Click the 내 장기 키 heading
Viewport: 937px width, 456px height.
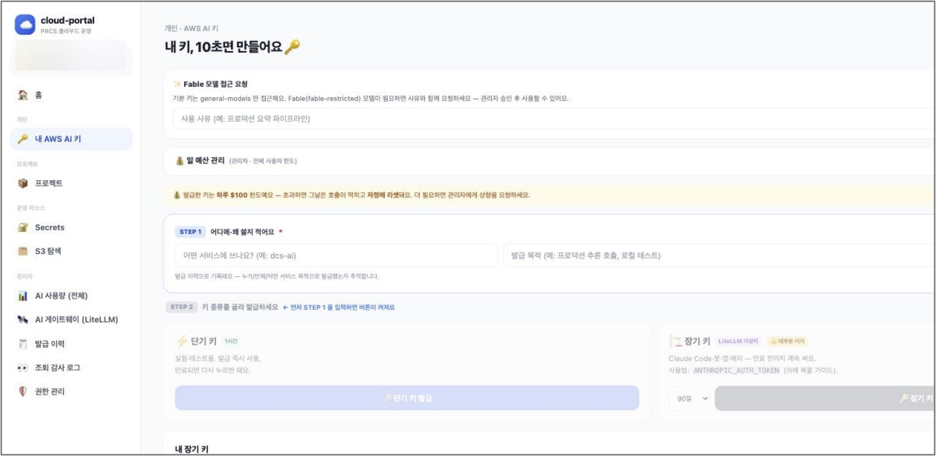pos(192,449)
